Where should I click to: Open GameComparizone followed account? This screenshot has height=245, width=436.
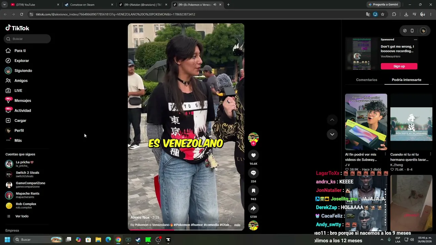coord(25,185)
